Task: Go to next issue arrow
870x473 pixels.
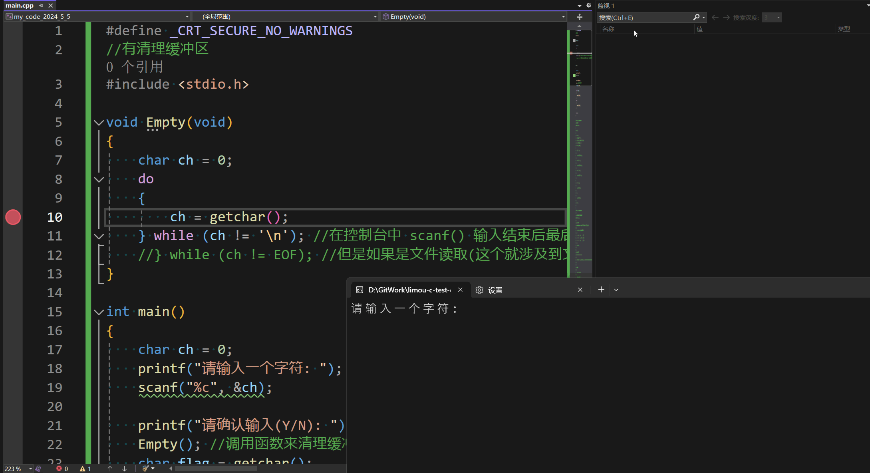Action: pos(124,469)
